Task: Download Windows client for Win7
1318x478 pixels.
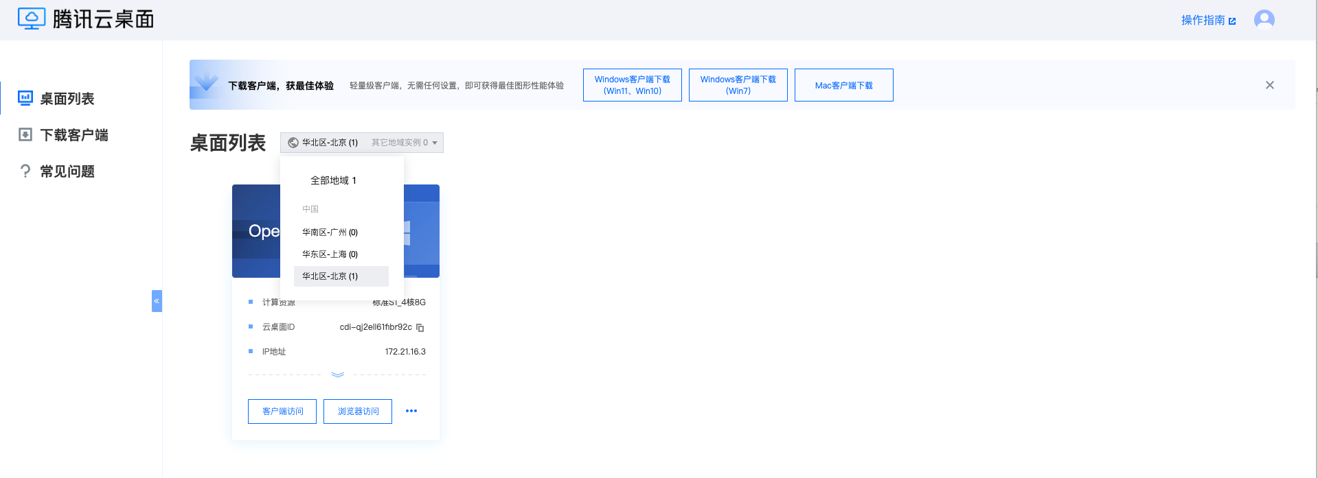Action: pos(738,85)
